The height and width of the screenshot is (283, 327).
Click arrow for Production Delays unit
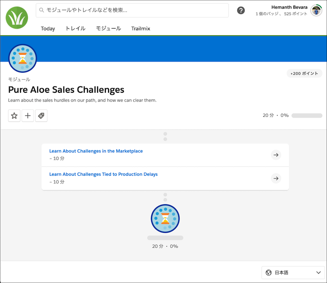click(276, 178)
